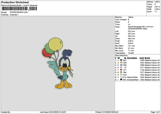Image resolution: width=161 pixels, height=114 pixels.
Task: Click the Total Bobbin value "73.40ft"
Action: click(x=131, y=53)
